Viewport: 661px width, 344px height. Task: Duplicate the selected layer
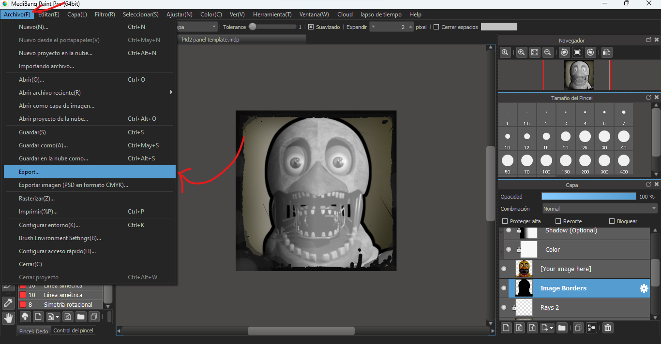point(578,328)
